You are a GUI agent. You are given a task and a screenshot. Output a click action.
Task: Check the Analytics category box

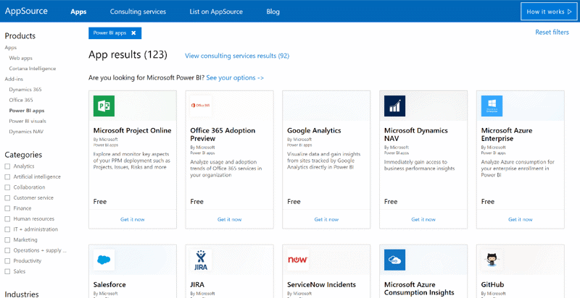click(7, 166)
